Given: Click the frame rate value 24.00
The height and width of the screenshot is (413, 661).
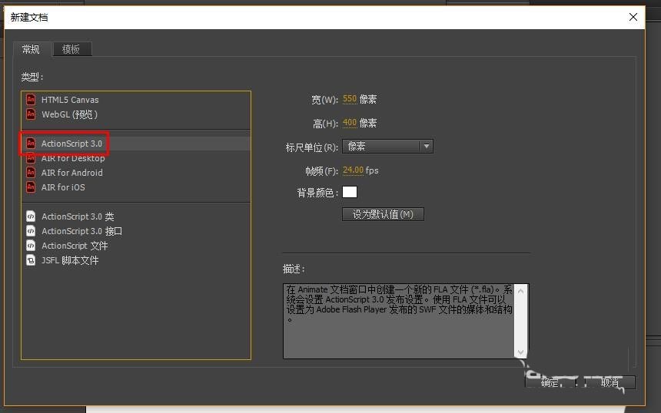Looking at the screenshot, I should coord(353,170).
